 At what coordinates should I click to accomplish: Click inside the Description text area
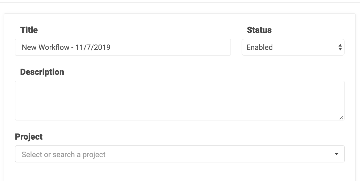pyautogui.click(x=179, y=101)
